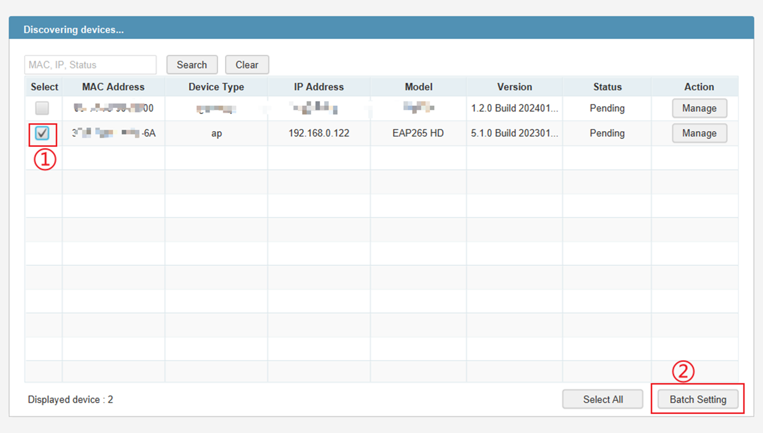This screenshot has width=763, height=433.
Task: Click the Discovering devices title bar
Action: [x=73, y=29]
